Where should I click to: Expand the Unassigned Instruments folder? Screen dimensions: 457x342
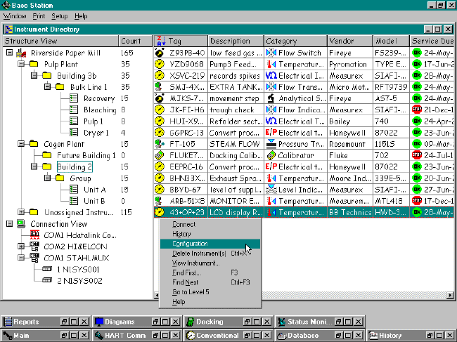coord(20,211)
